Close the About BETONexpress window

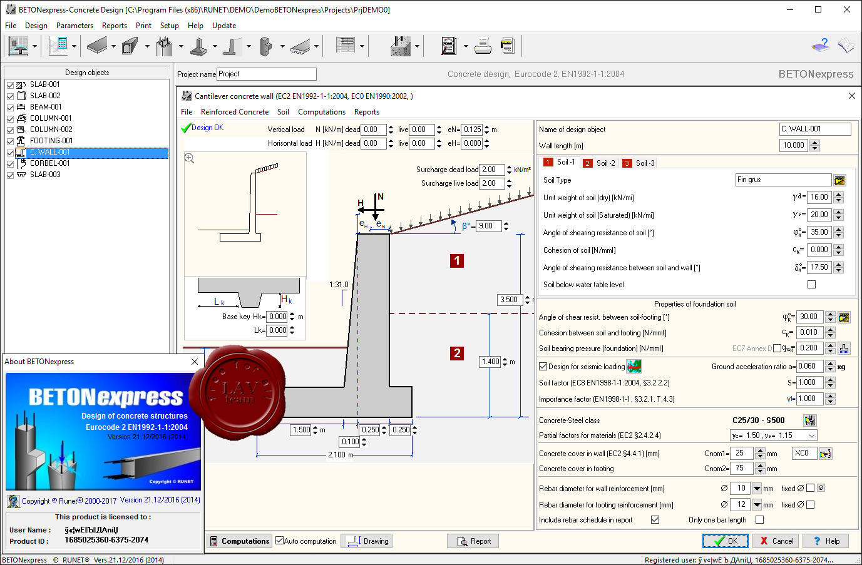pyautogui.click(x=195, y=362)
